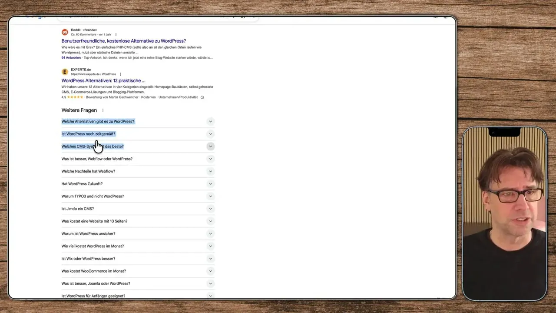This screenshot has width=556, height=313.
Task: Expand 'Was kostet WooCommerce im Monat?'
Action: click(x=210, y=271)
